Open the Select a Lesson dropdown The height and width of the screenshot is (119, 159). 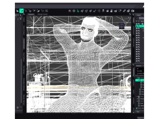click(x=141, y=118)
